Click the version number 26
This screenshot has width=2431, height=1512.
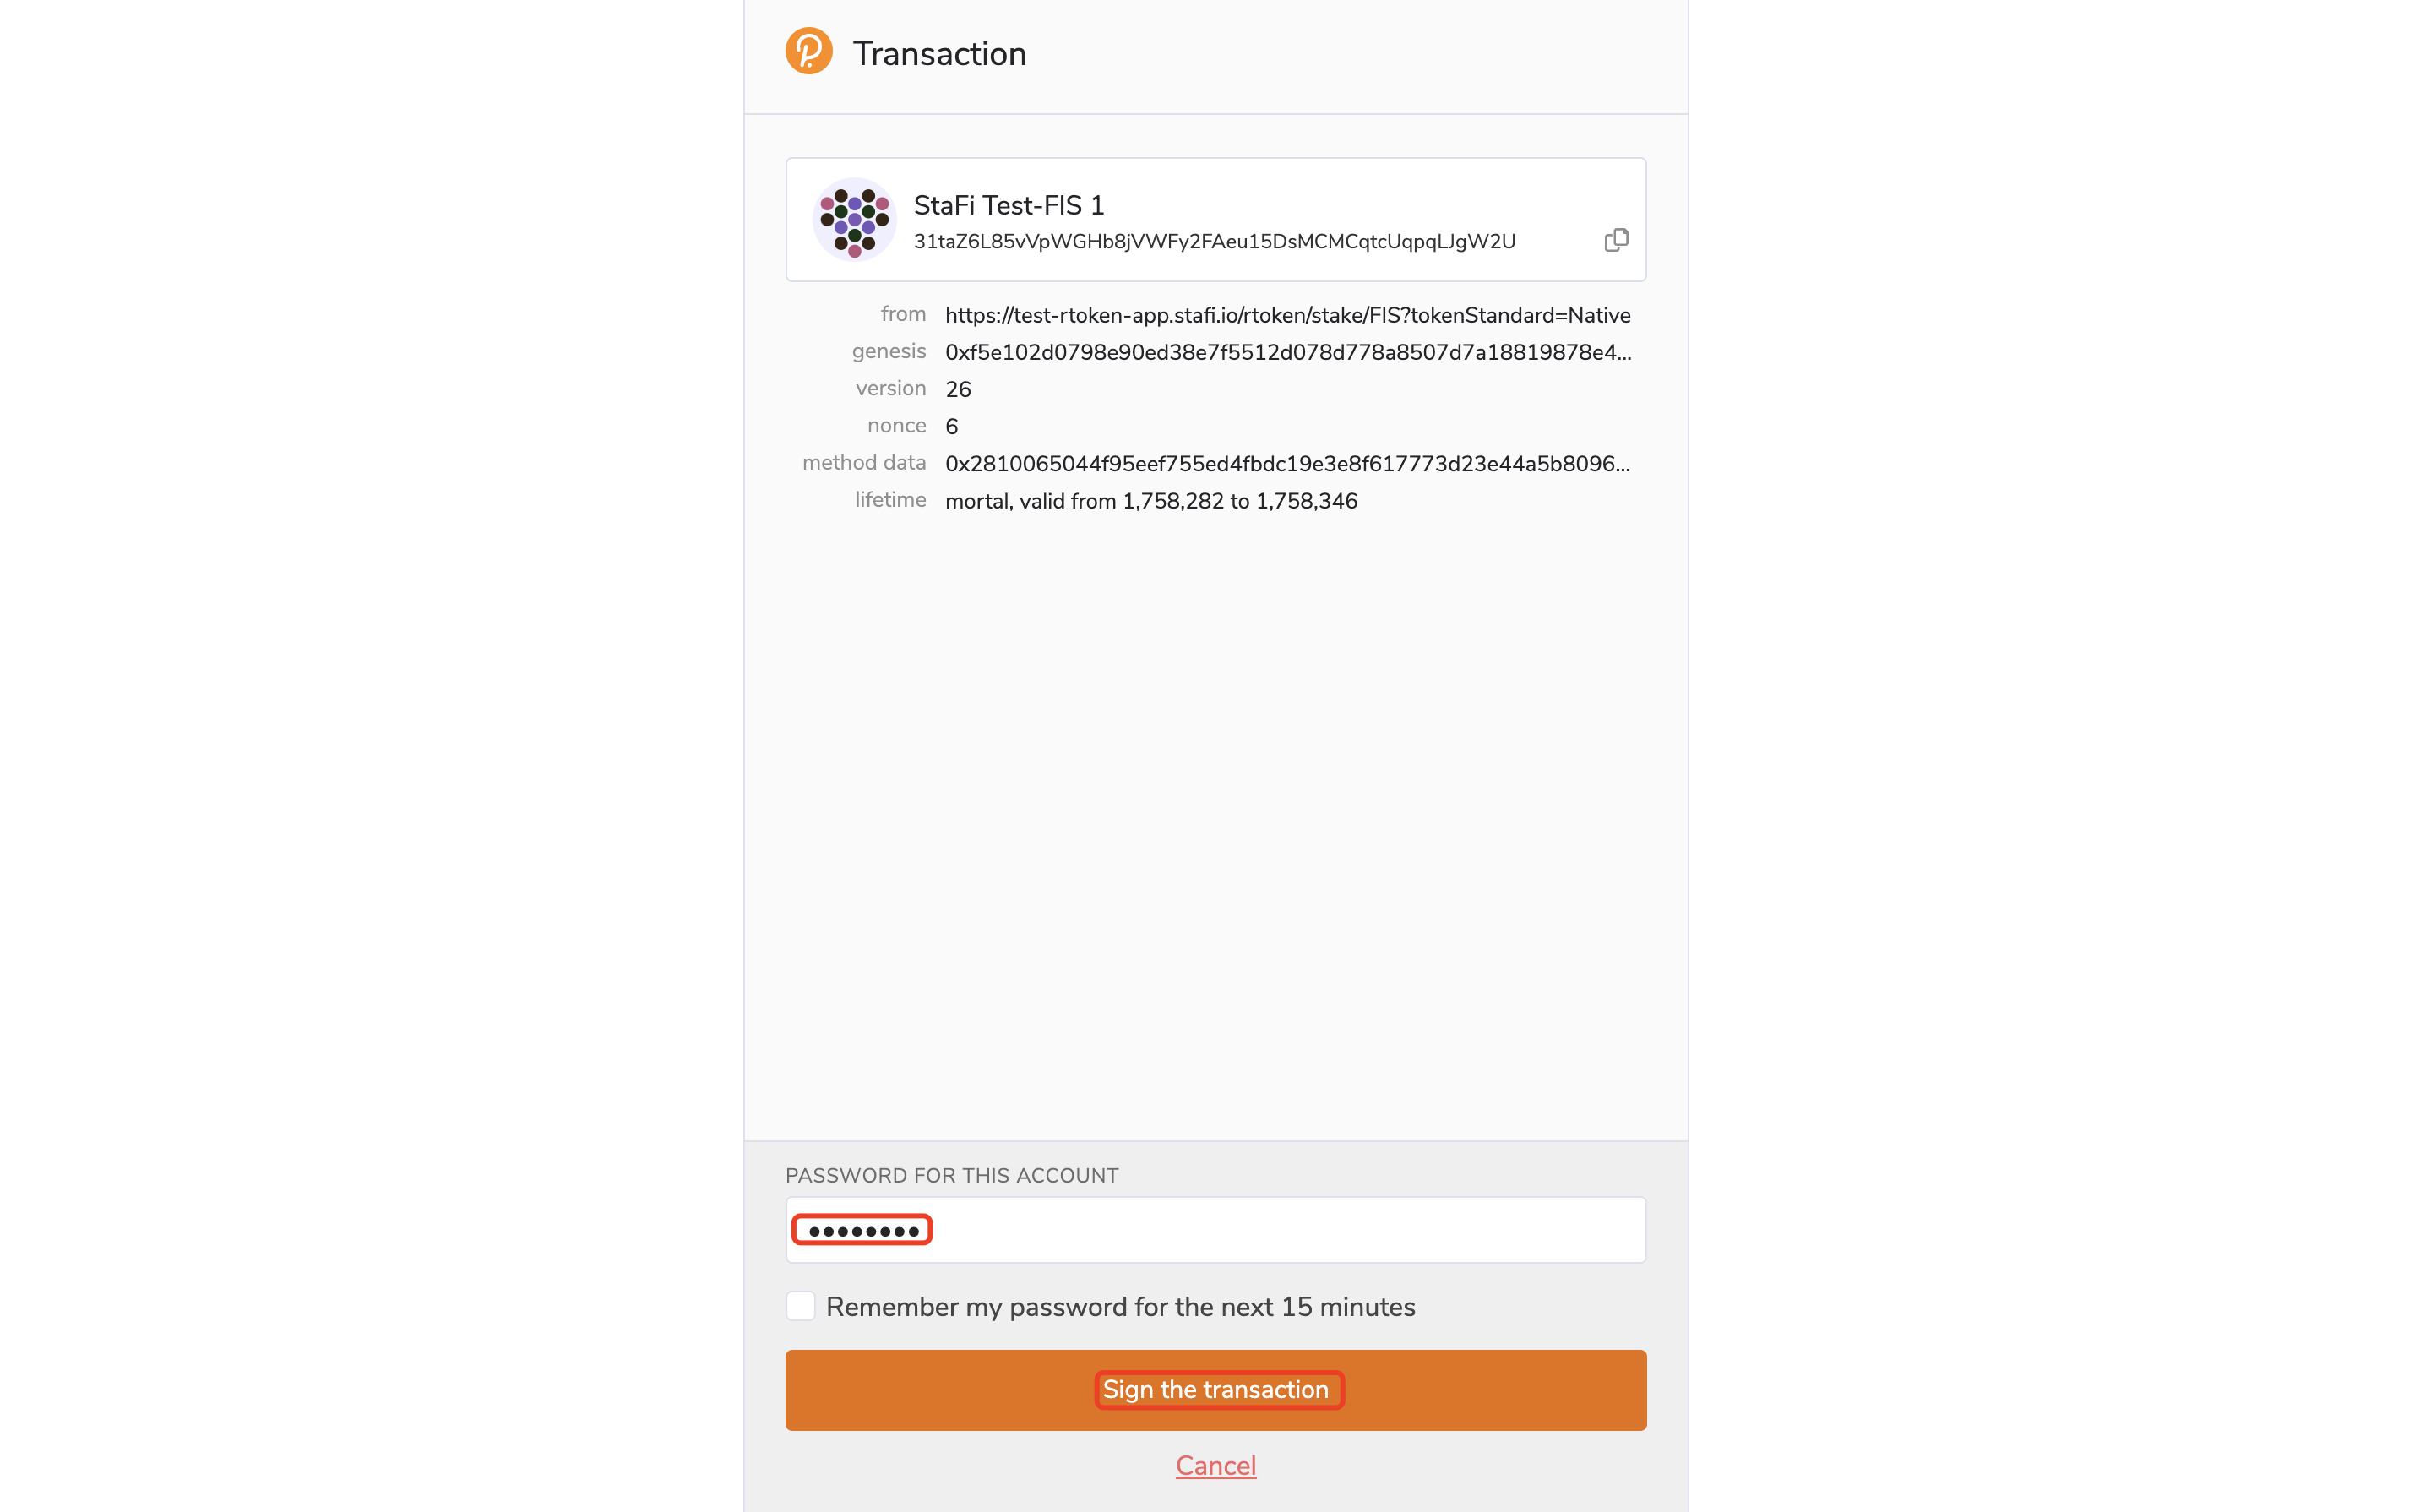[x=958, y=390]
